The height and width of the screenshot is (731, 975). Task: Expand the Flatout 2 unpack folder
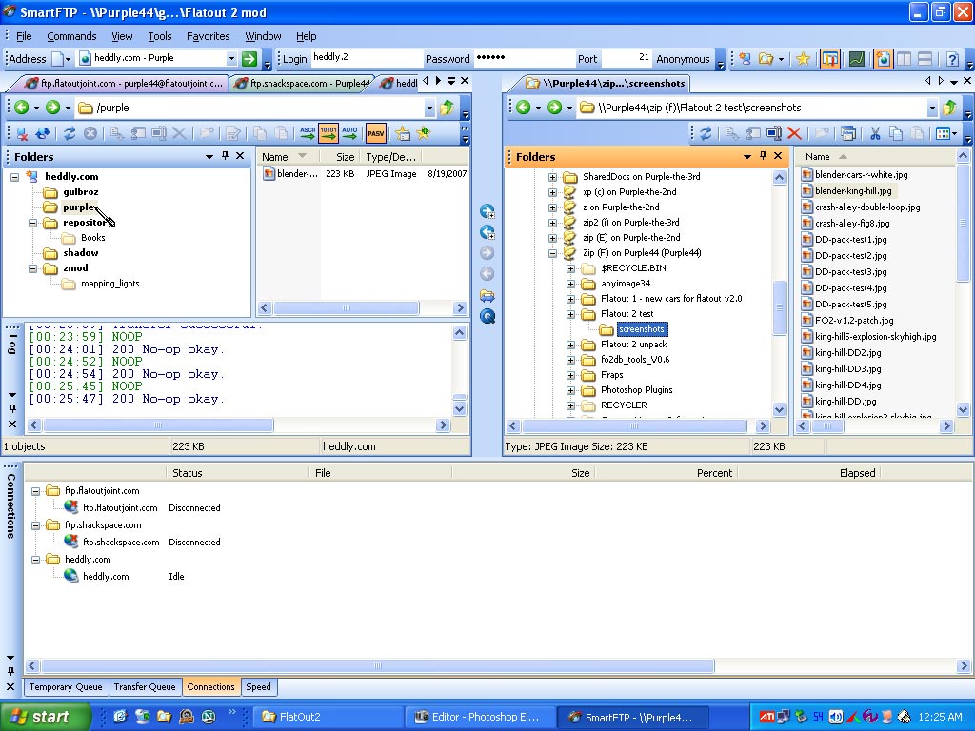570,345
